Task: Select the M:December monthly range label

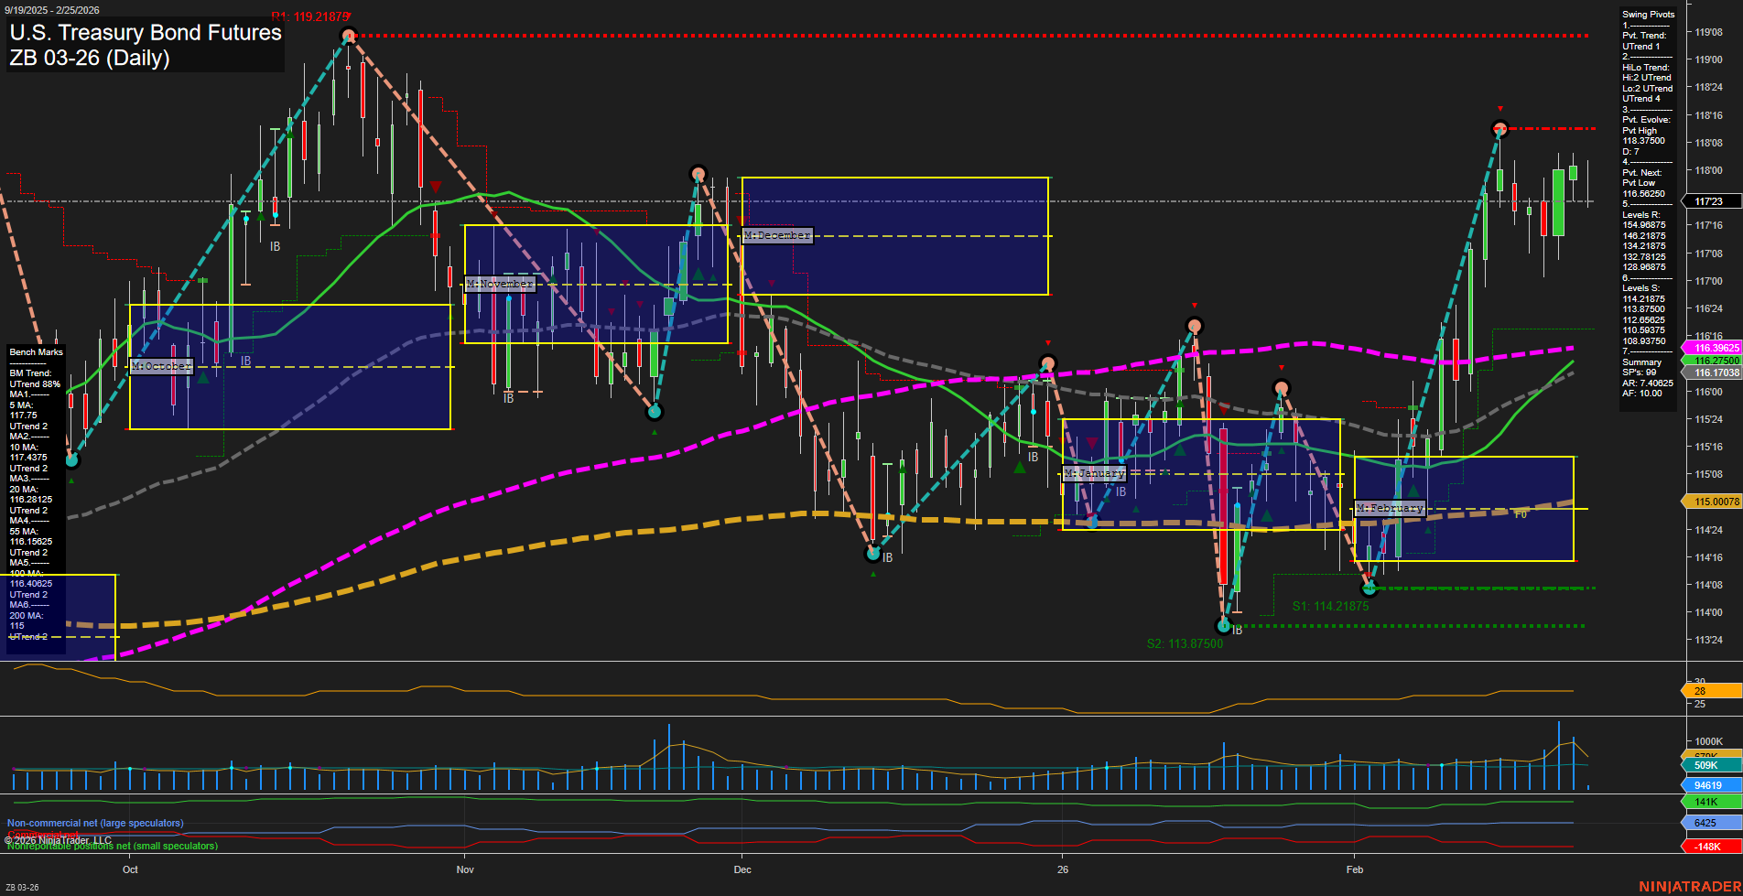Action: [x=776, y=235]
